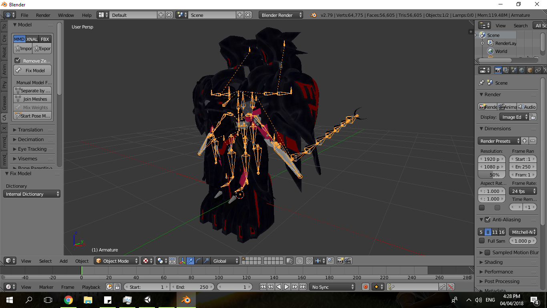The height and width of the screenshot is (308, 547).
Task: Click the resolution percentage 50% slider
Action: pyautogui.click(x=492, y=175)
